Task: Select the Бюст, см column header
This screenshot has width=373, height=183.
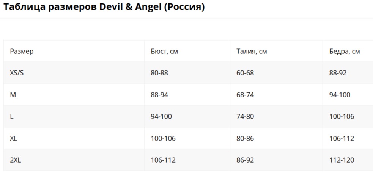Action: point(164,51)
